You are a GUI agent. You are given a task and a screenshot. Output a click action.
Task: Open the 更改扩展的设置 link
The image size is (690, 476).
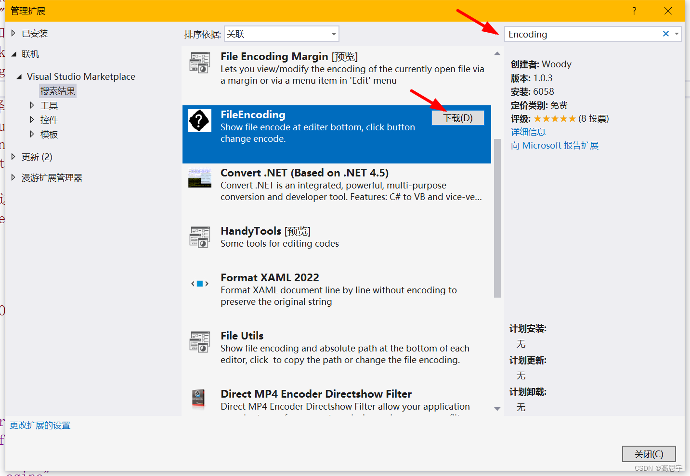pyautogui.click(x=40, y=425)
